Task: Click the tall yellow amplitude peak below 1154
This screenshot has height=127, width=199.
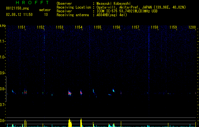Action: click(x=81, y=123)
